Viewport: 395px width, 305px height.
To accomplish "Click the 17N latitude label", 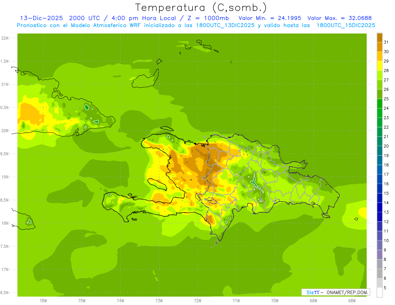I will (x=6, y=269).
